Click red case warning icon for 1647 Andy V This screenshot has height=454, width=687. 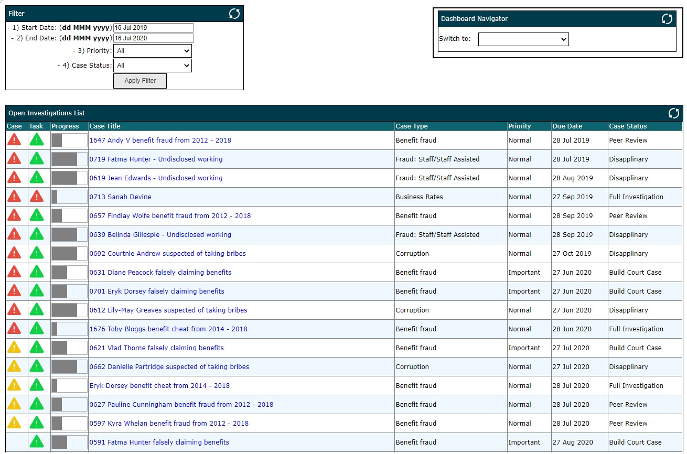(x=14, y=140)
